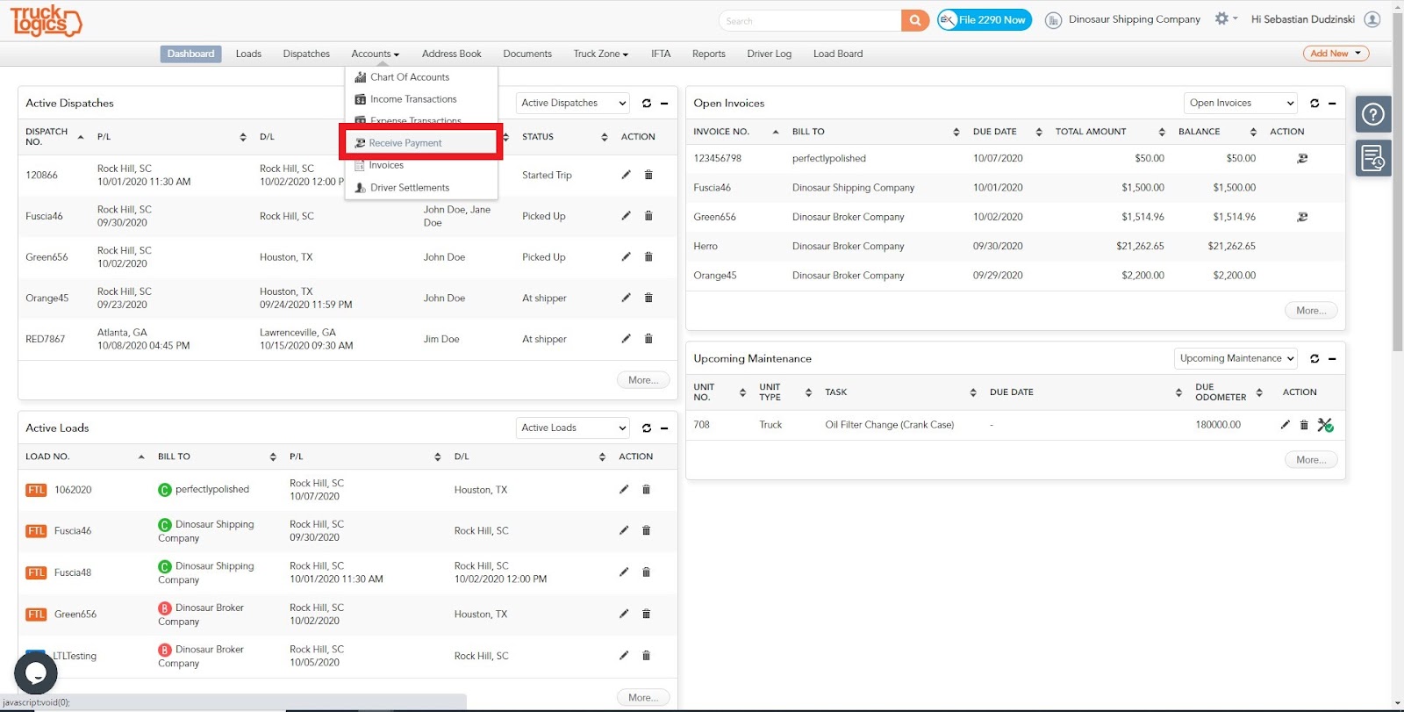The height and width of the screenshot is (712, 1404).
Task: Expand the Truck Zone menu
Action: (x=601, y=54)
